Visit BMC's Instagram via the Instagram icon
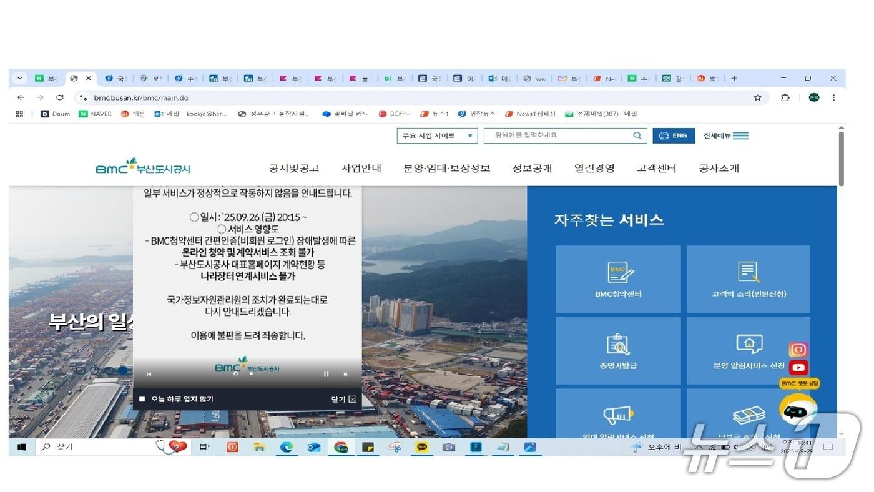874x492 pixels. [x=798, y=350]
